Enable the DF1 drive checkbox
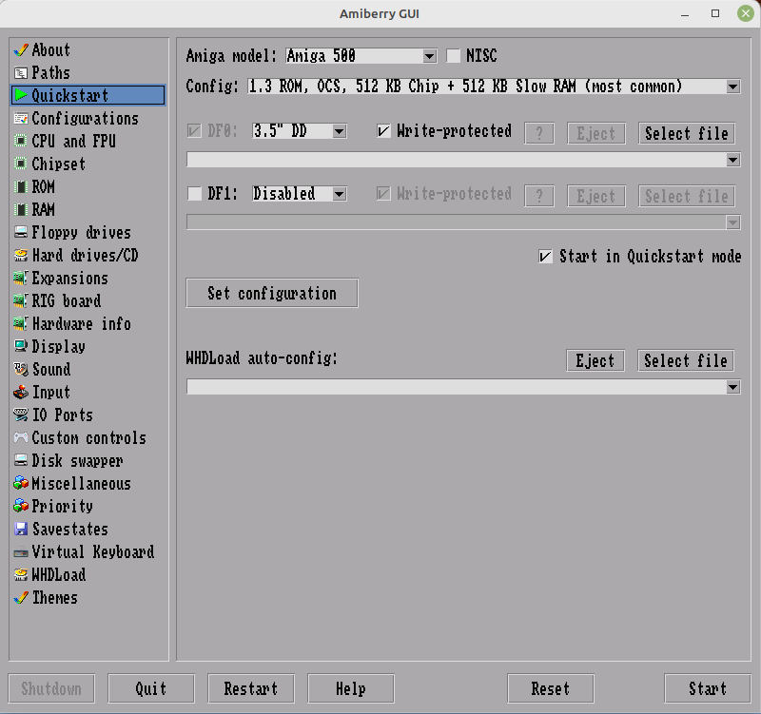The height and width of the screenshot is (714, 761). pos(195,194)
